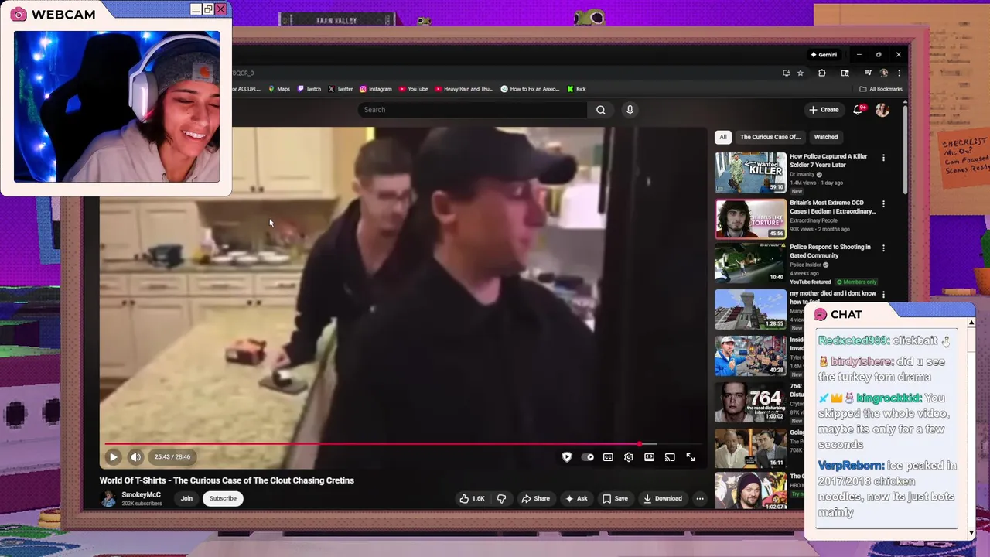The image size is (990, 557).
Task: Open the Instagram bookmark
Action: 376,89
